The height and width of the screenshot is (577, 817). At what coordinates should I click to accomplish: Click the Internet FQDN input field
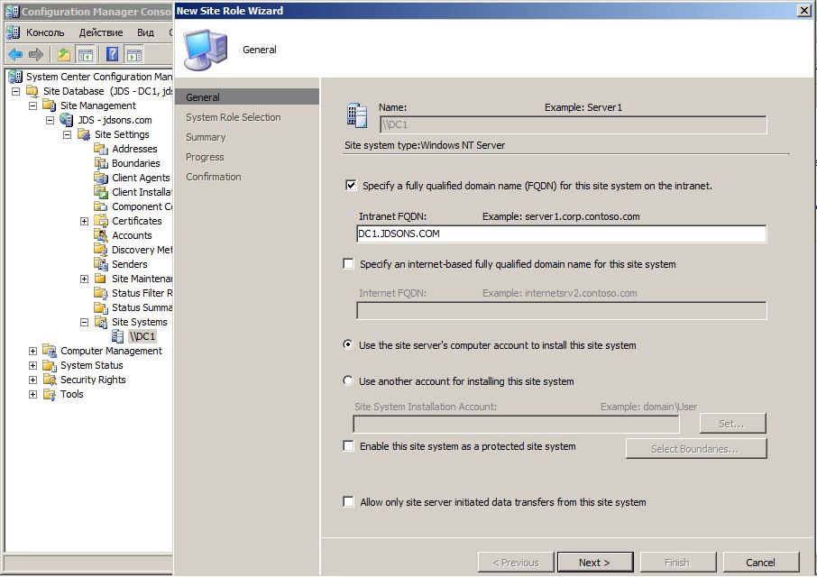[562, 310]
